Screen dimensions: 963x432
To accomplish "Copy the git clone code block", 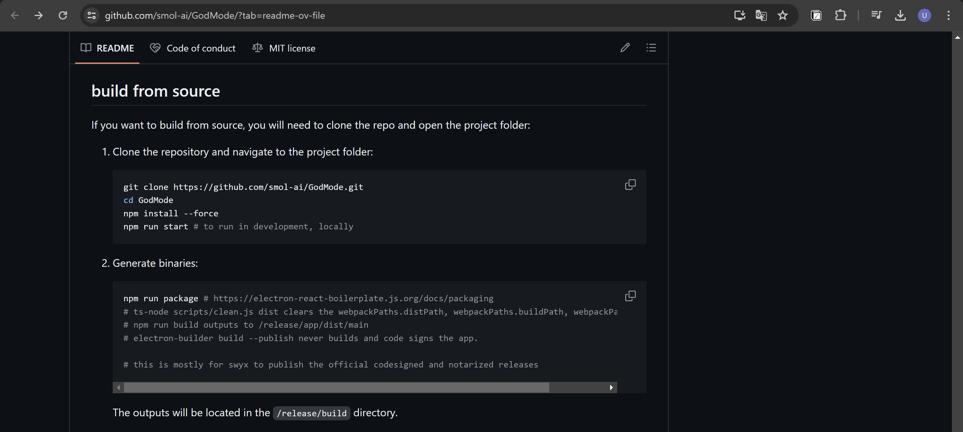I will click(x=630, y=185).
